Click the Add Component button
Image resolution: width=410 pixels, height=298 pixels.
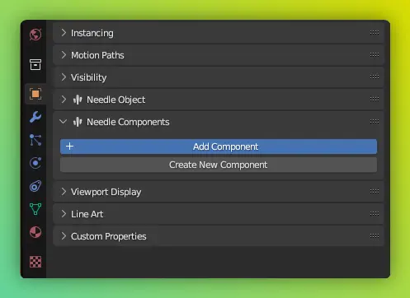[219, 147]
